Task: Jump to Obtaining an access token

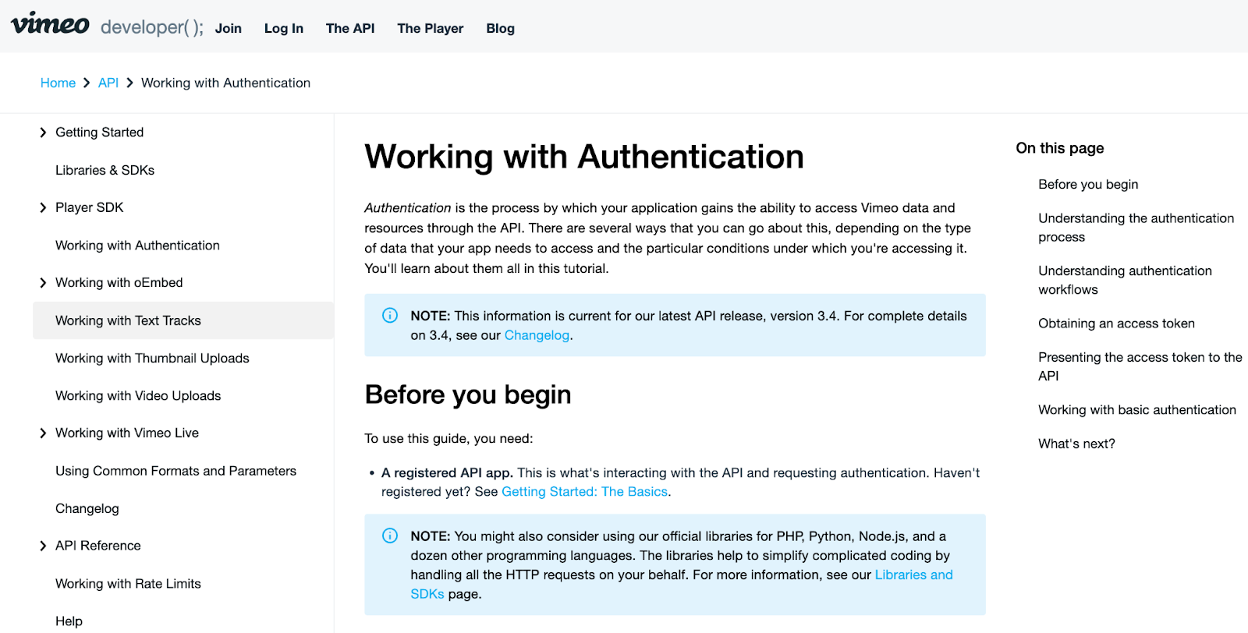Action: pyautogui.click(x=1116, y=324)
